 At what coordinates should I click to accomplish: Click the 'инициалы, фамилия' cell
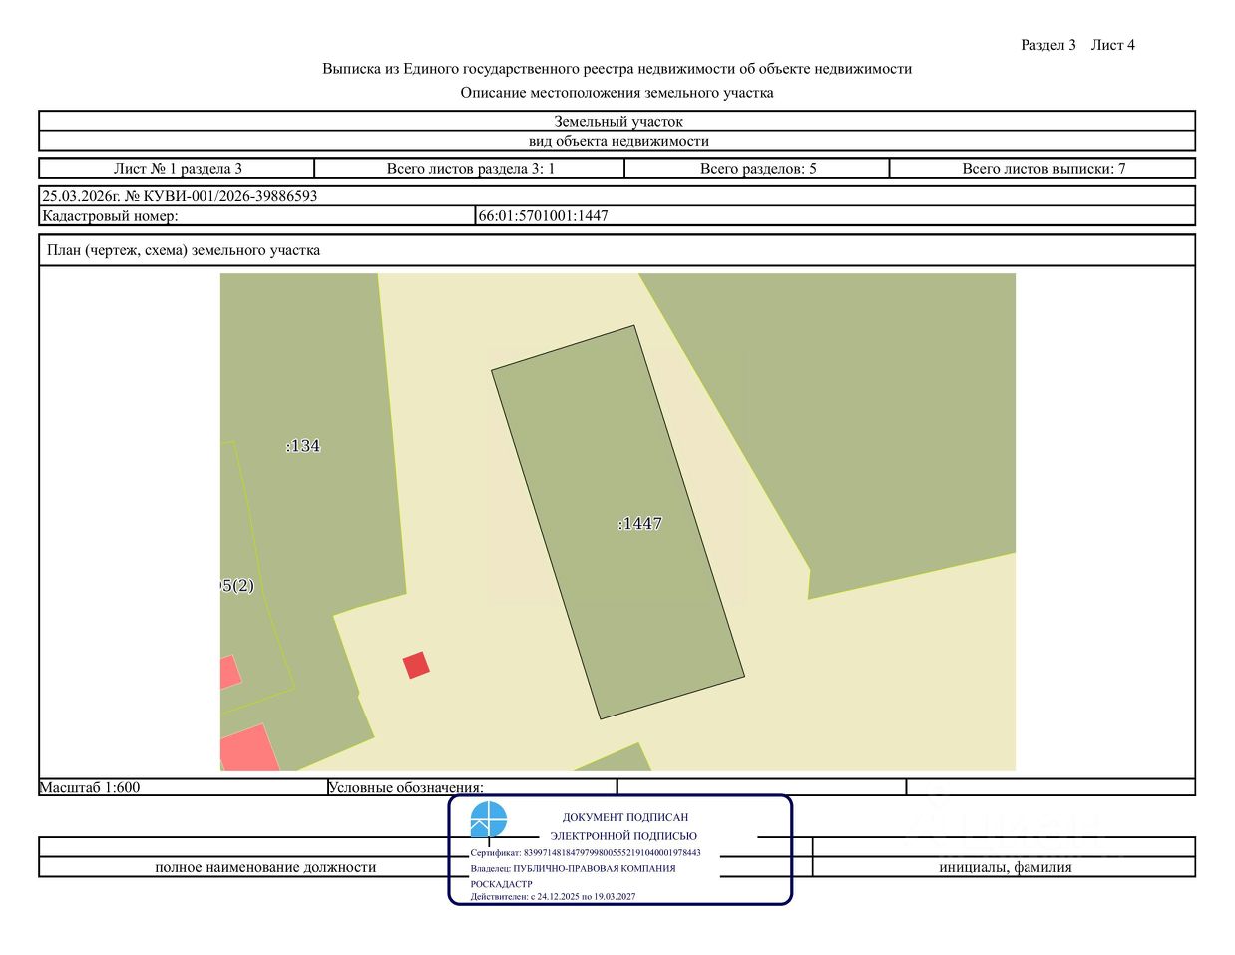[1005, 867]
